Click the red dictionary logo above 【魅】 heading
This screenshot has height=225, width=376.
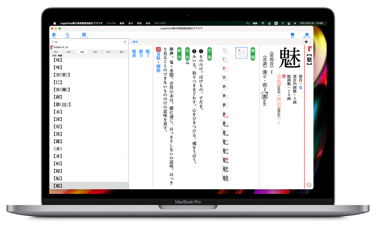pyautogui.click(x=309, y=49)
